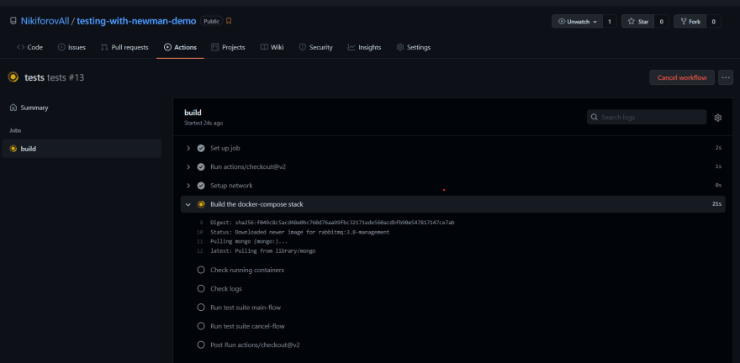Click the tests workflow name link
The height and width of the screenshot is (363, 740).
point(34,77)
